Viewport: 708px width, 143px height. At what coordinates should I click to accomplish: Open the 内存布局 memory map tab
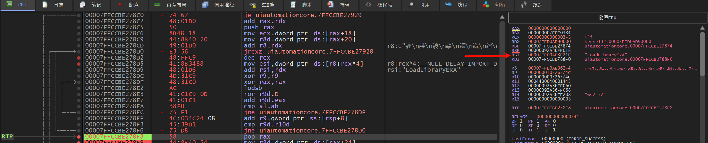tap(172, 5)
